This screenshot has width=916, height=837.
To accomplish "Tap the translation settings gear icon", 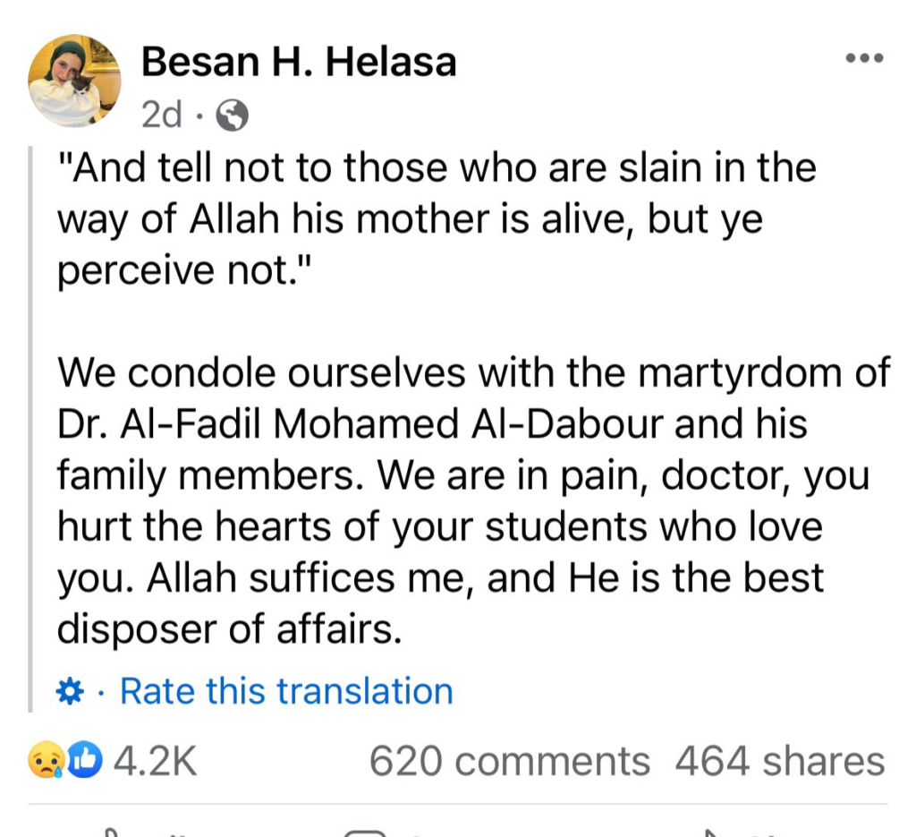I will pyautogui.click(x=70, y=691).
